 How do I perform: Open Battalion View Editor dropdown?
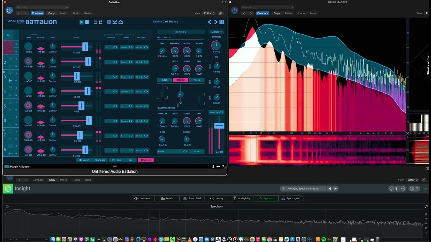209,13
